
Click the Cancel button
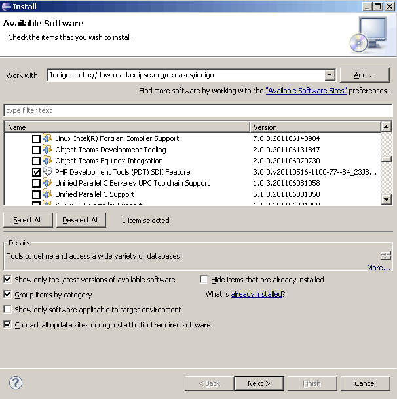(x=365, y=383)
